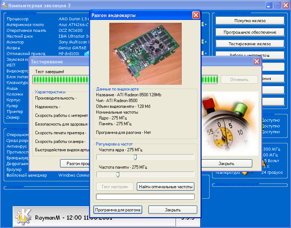Screen dimensions: 291x228
Task: Select the Оперативная память label
Action: click(x=26, y=30)
